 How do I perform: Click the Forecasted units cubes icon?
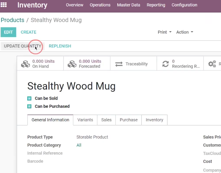pos(72,64)
